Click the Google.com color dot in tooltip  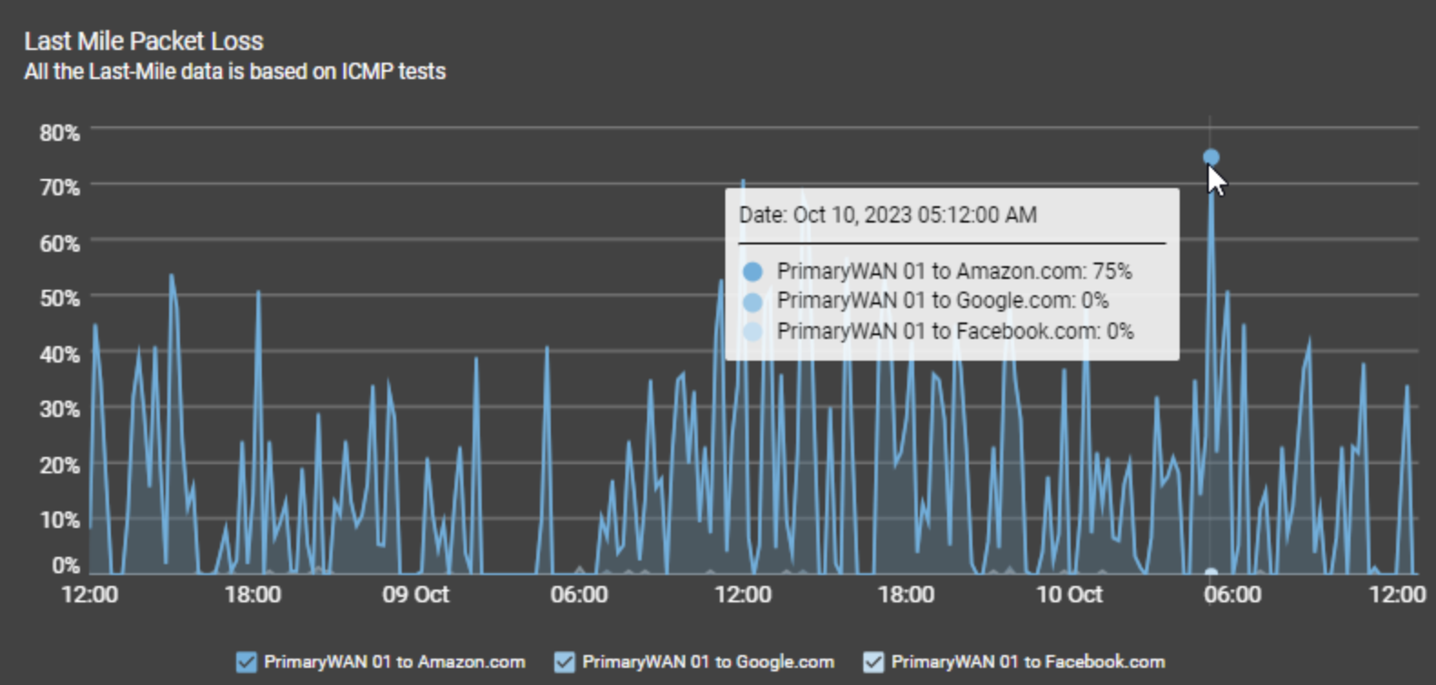click(753, 302)
